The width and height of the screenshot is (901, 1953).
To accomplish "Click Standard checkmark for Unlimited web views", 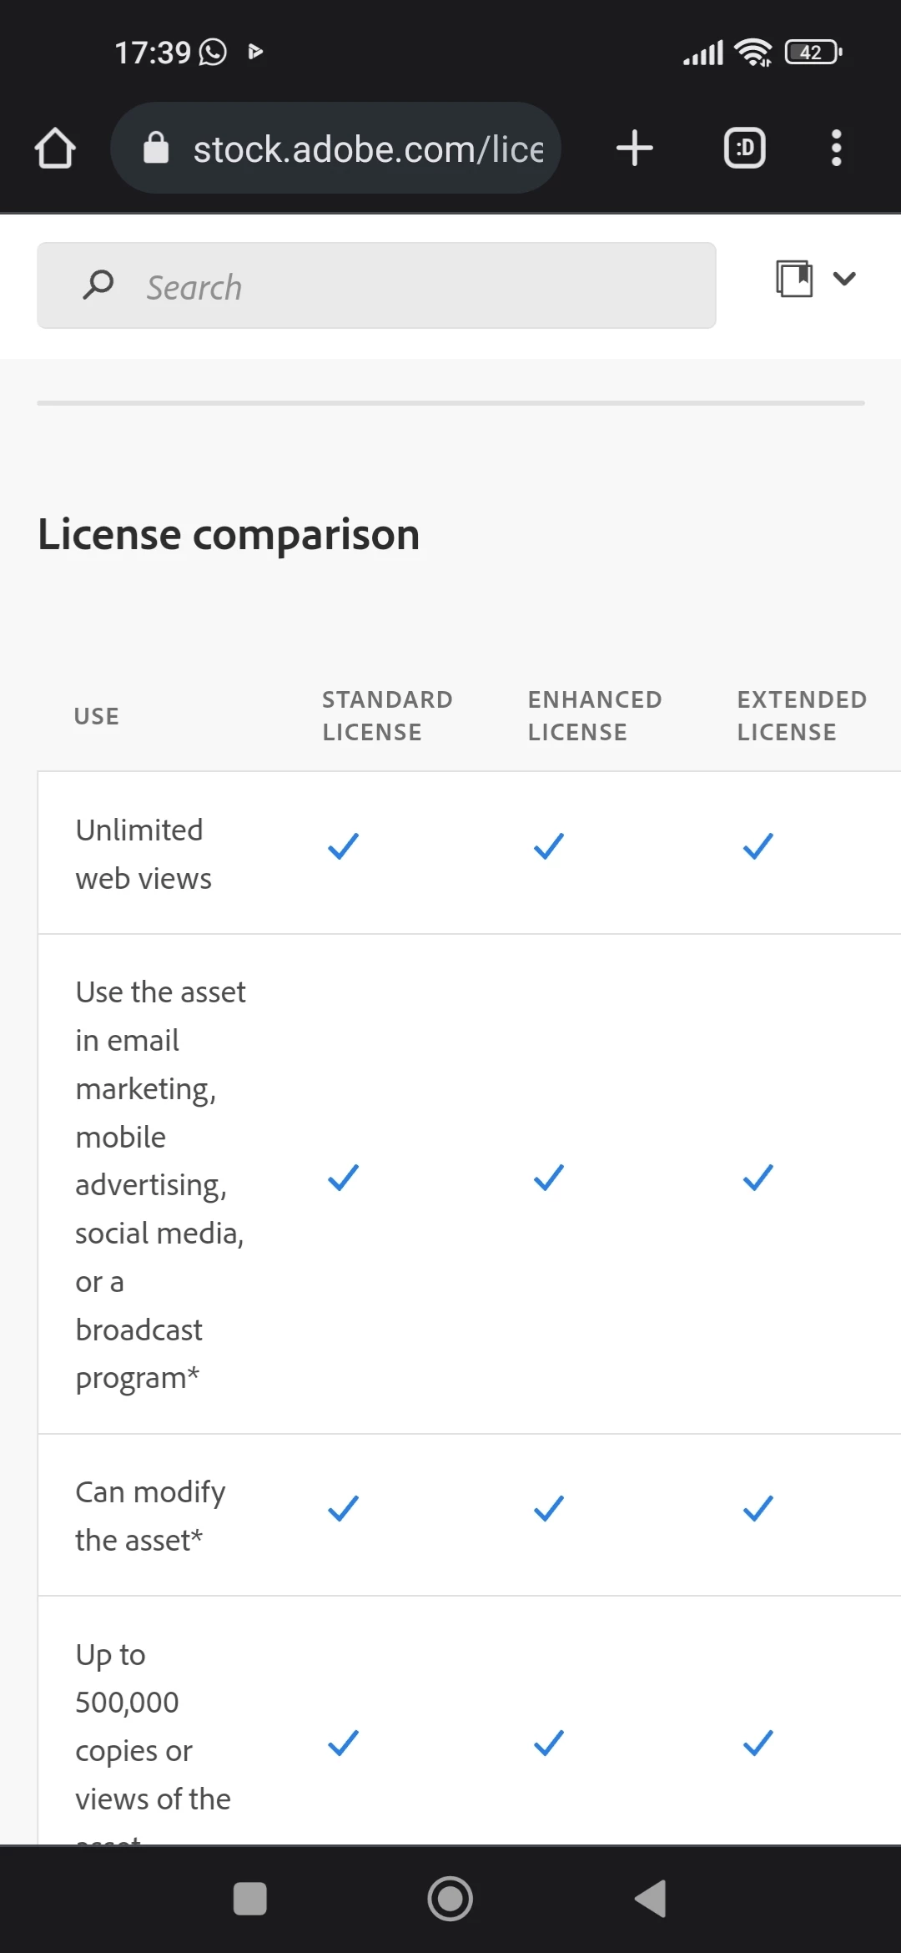I will point(343,846).
